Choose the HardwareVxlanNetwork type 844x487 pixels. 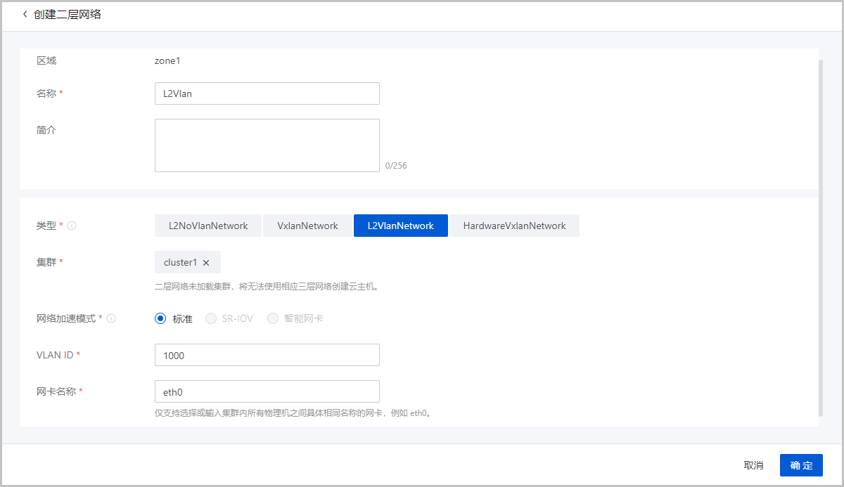click(x=514, y=226)
